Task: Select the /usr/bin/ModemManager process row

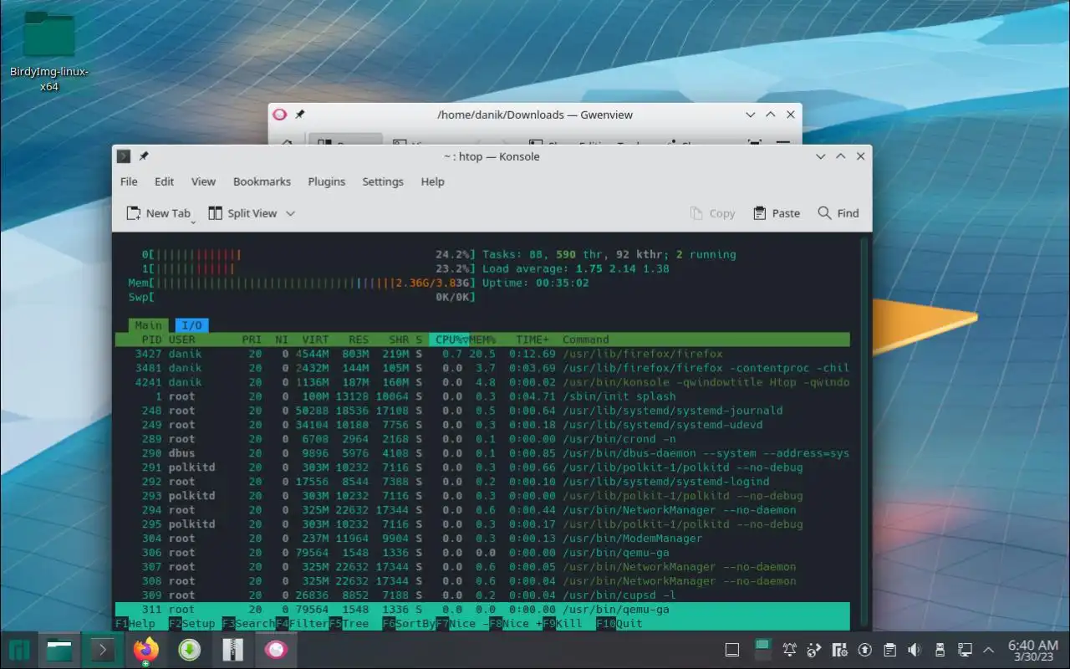Action: pyautogui.click(x=482, y=539)
